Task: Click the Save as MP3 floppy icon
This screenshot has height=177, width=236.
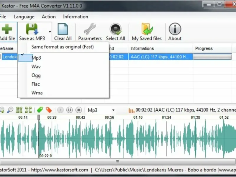Action: pyautogui.click(x=32, y=29)
